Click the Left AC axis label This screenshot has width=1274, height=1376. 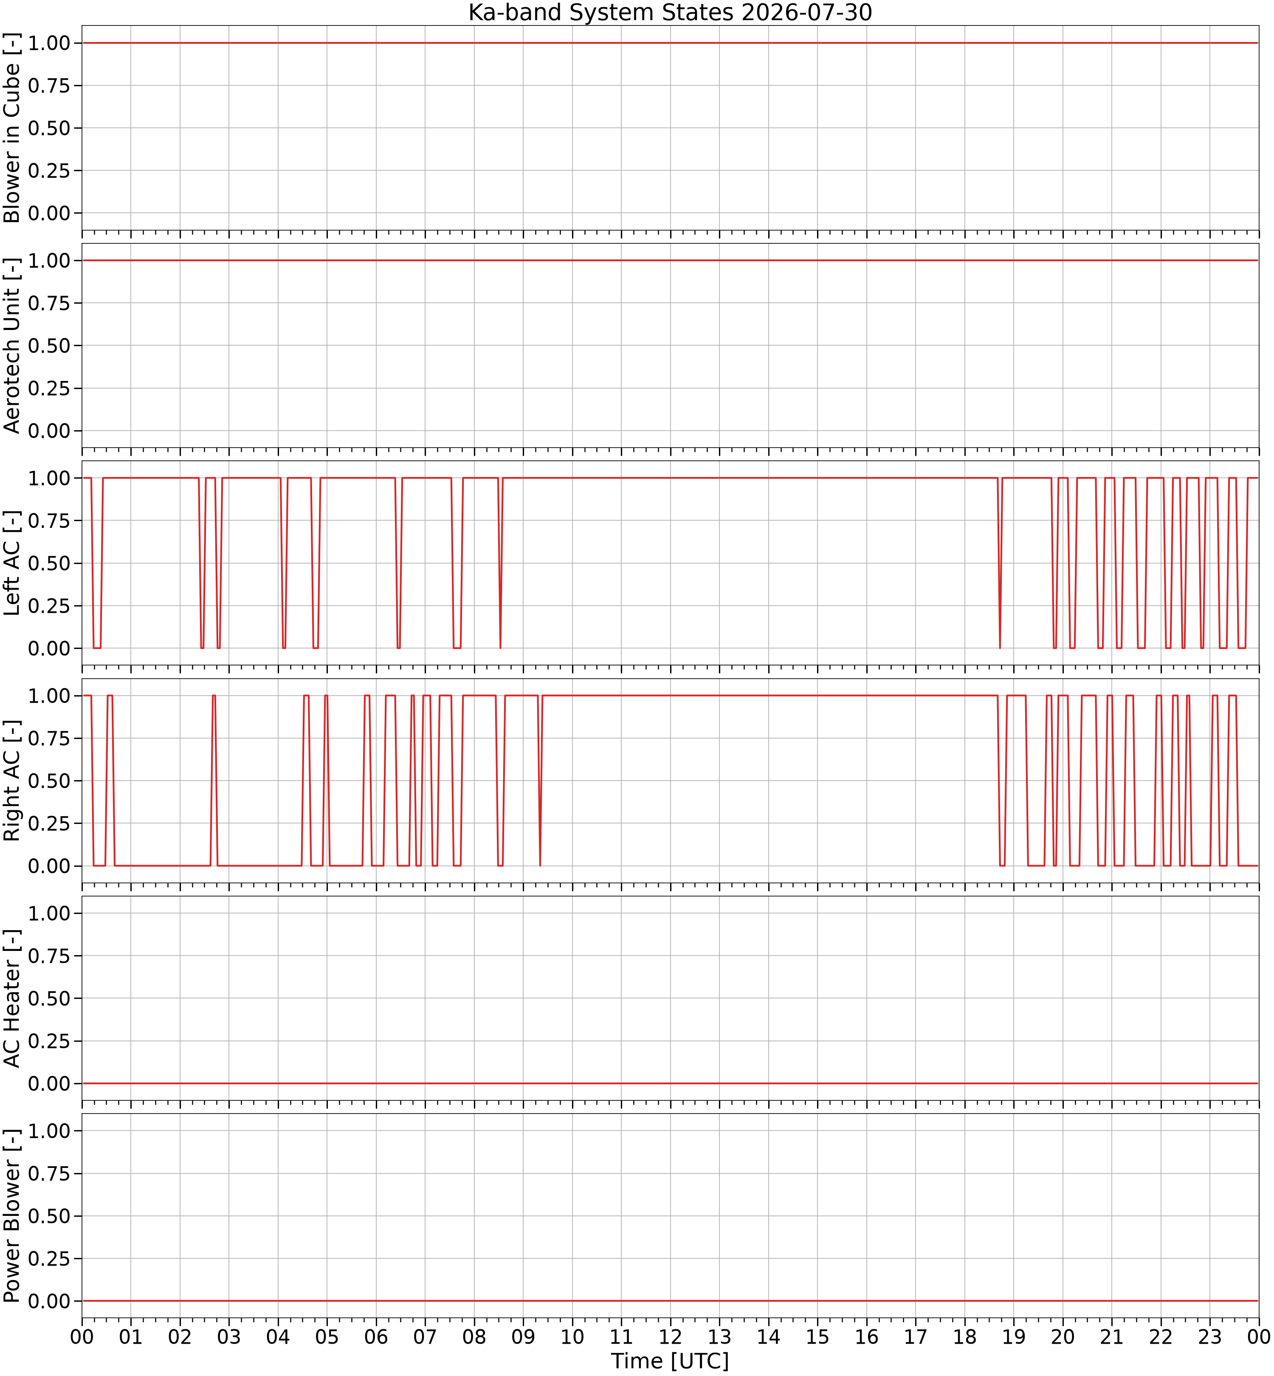pos(12,563)
